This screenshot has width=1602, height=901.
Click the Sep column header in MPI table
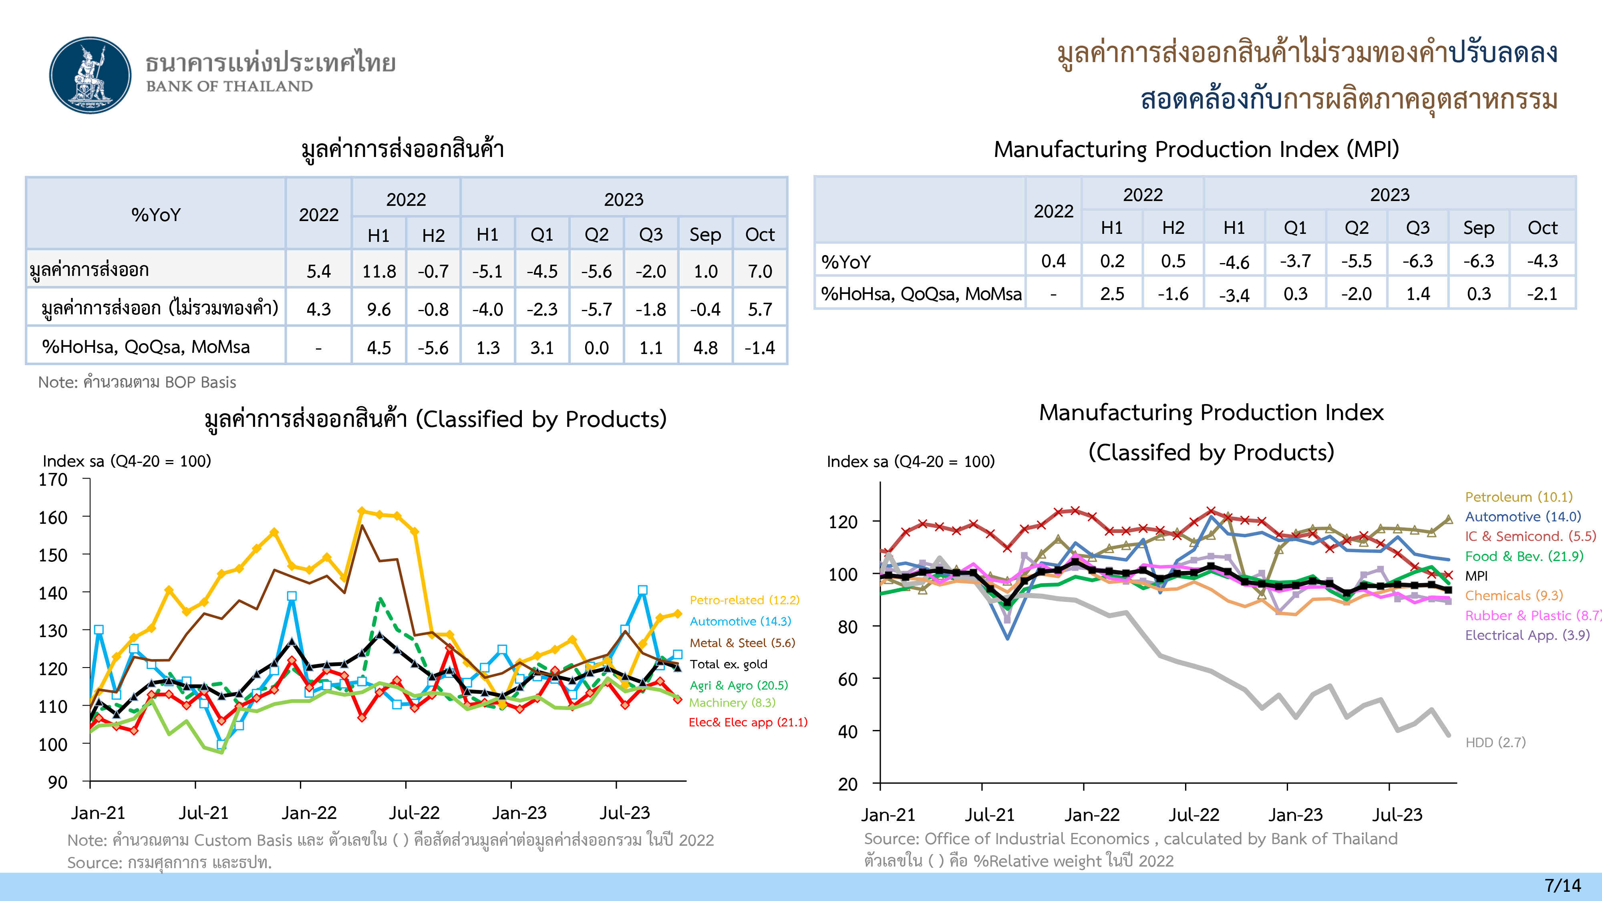(1478, 227)
